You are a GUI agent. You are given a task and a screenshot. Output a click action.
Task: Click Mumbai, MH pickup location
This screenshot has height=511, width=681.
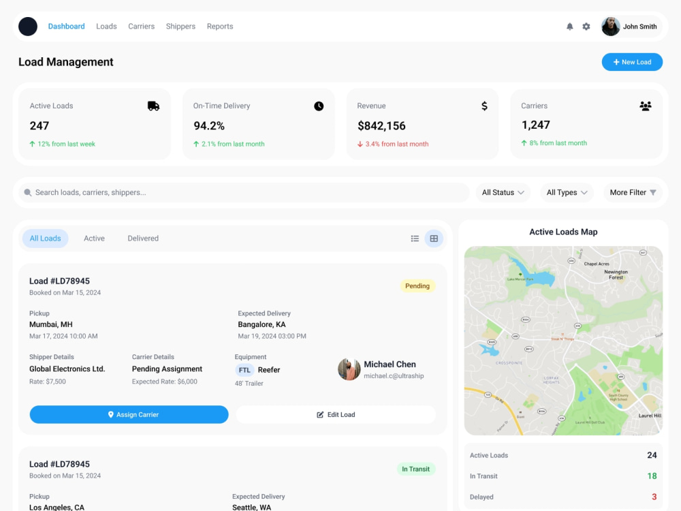(51, 324)
